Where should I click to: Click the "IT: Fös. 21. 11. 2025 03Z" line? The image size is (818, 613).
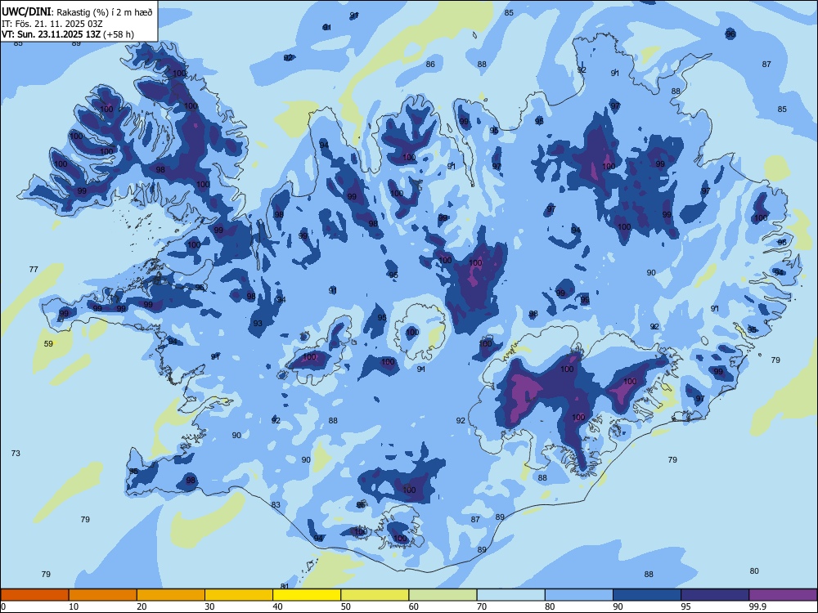pos(52,24)
